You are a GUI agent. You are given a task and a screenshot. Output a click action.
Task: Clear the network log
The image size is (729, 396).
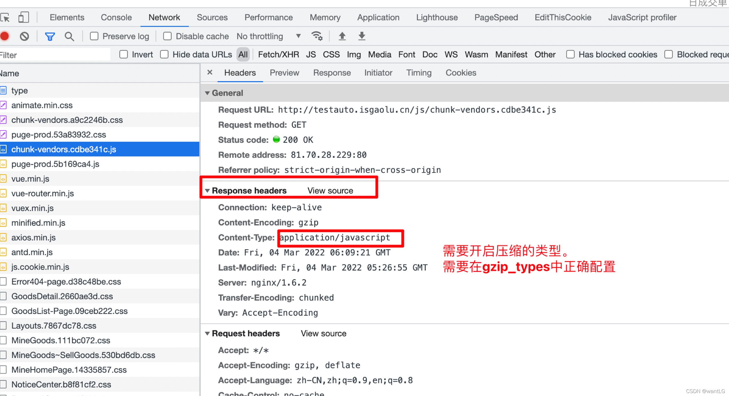tap(24, 36)
